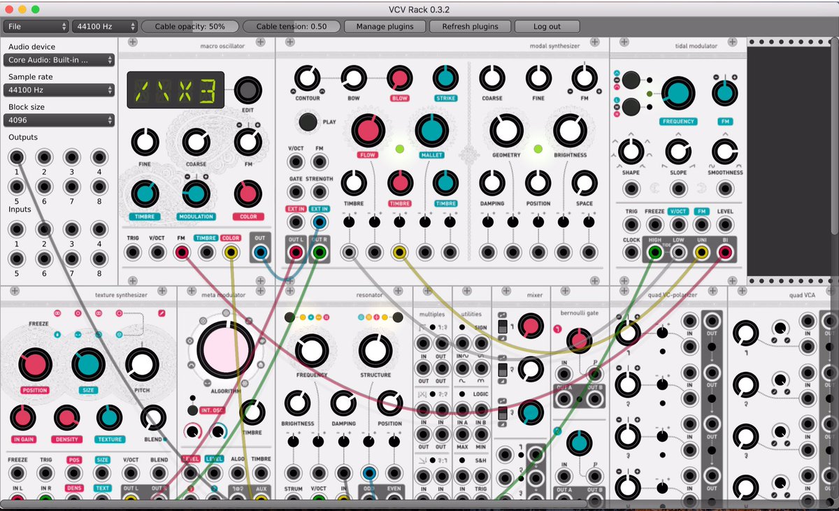Image resolution: width=839 pixels, height=511 pixels.
Task: Click the macro oscillator EDIT encoder
Action: pos(247,89)
